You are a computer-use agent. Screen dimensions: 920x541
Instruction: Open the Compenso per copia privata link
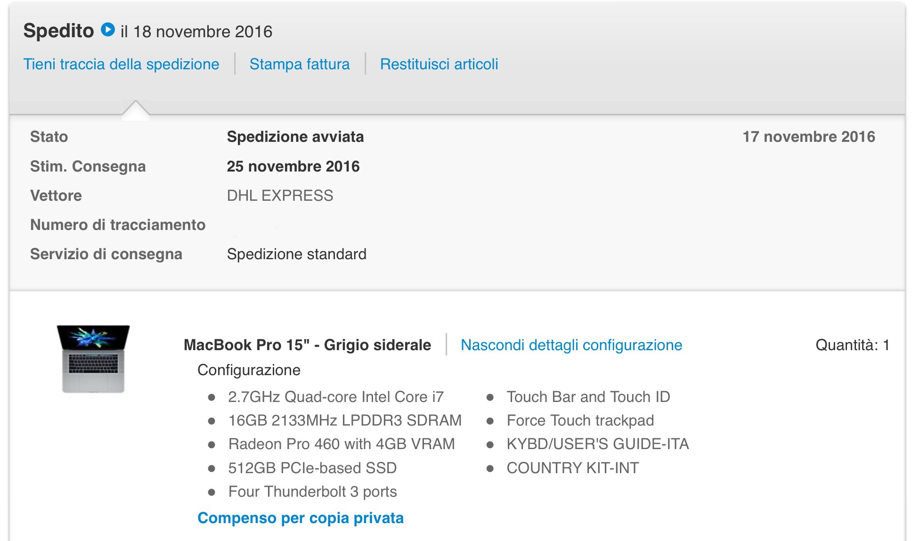coord(301,518)
